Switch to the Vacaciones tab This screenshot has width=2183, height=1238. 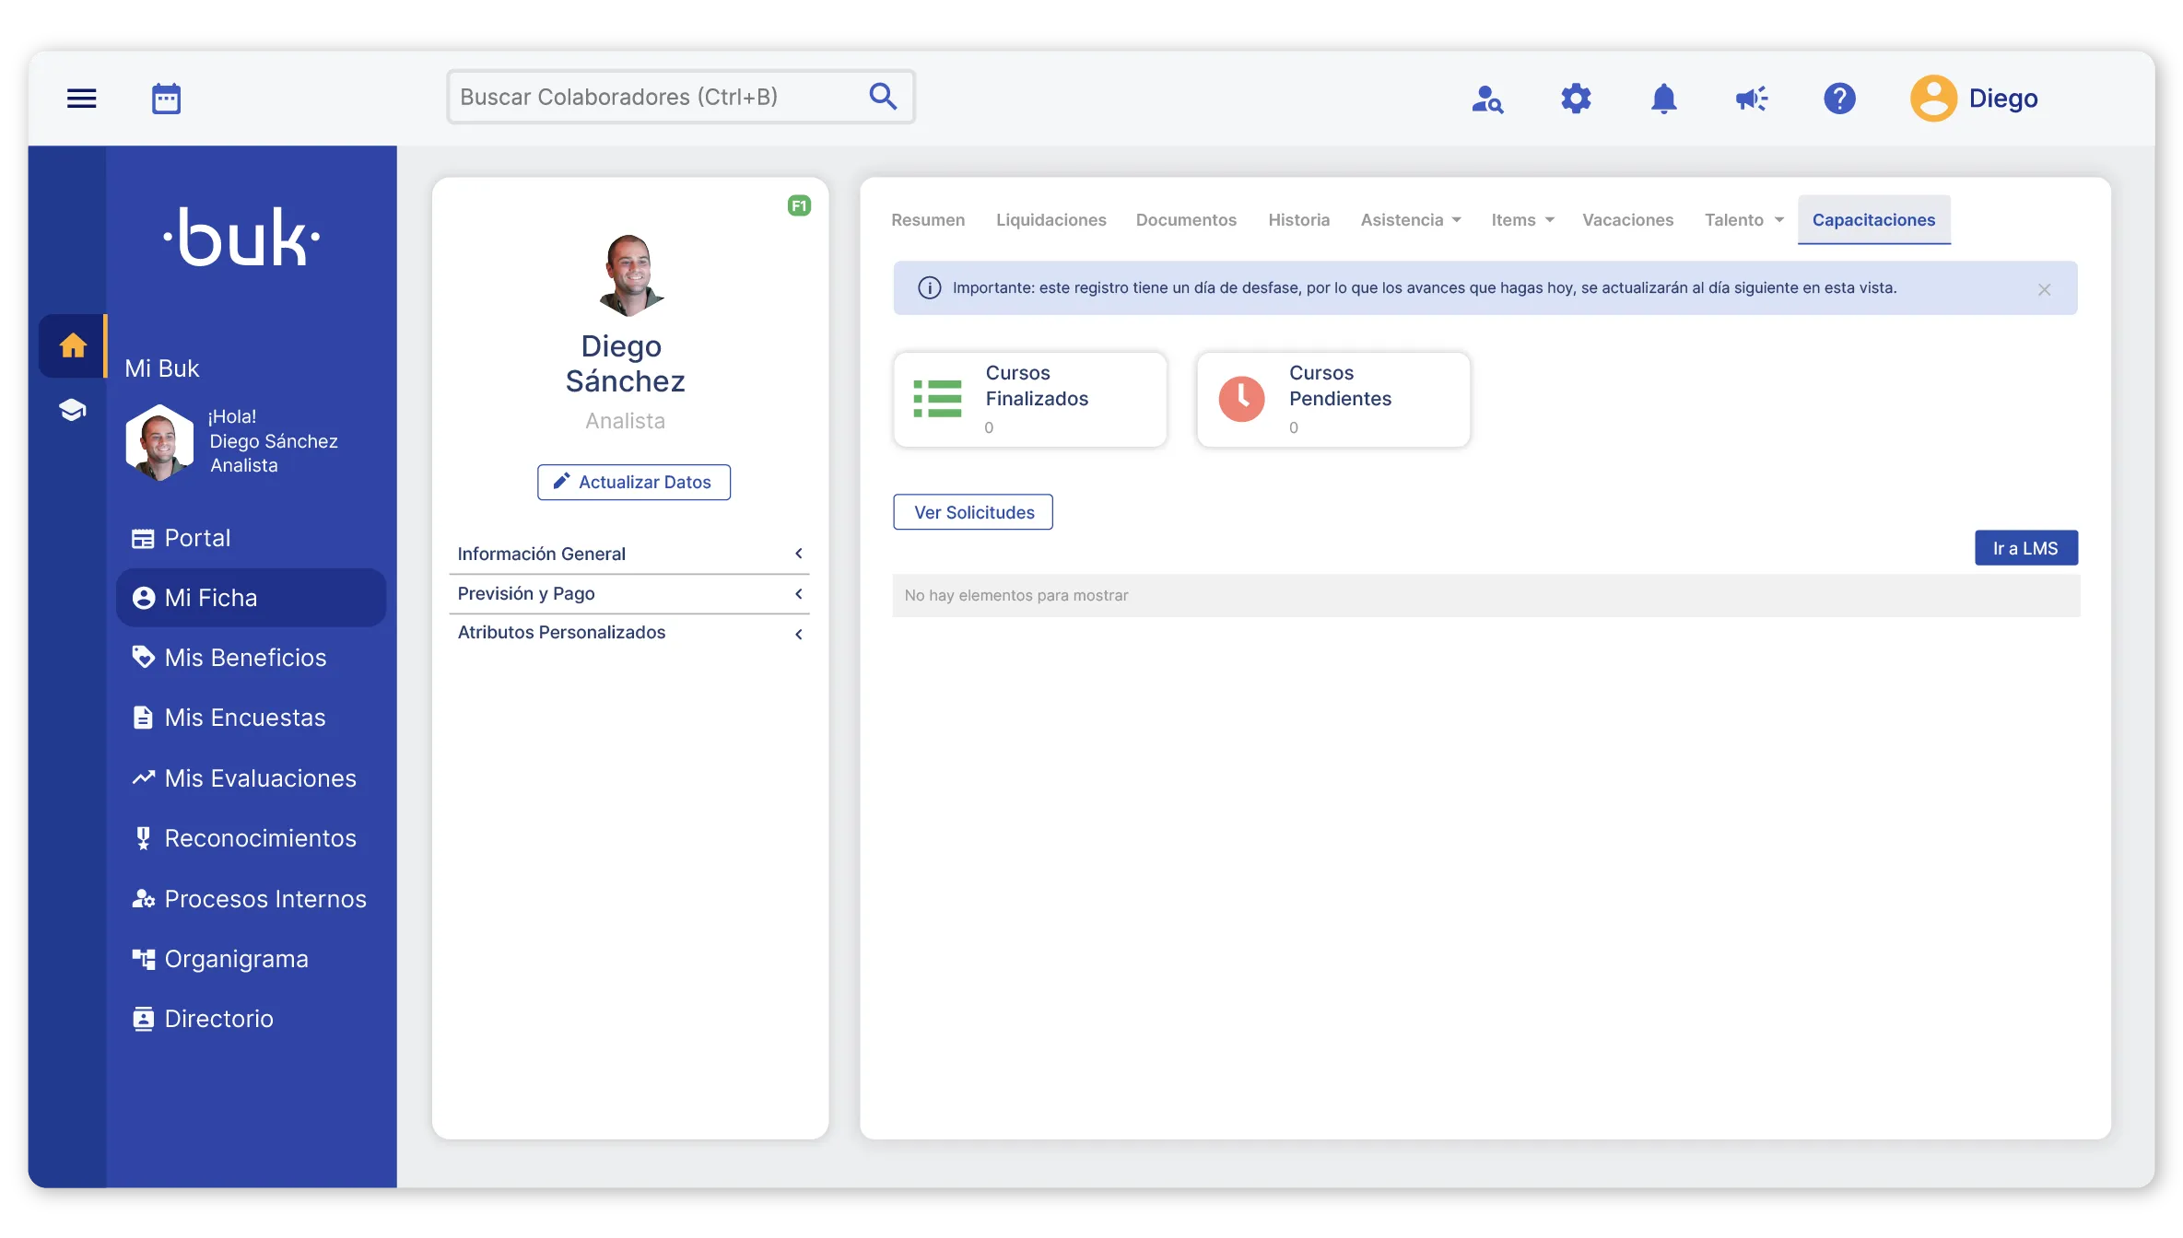pyautogui.click(x=1628, y=219)
